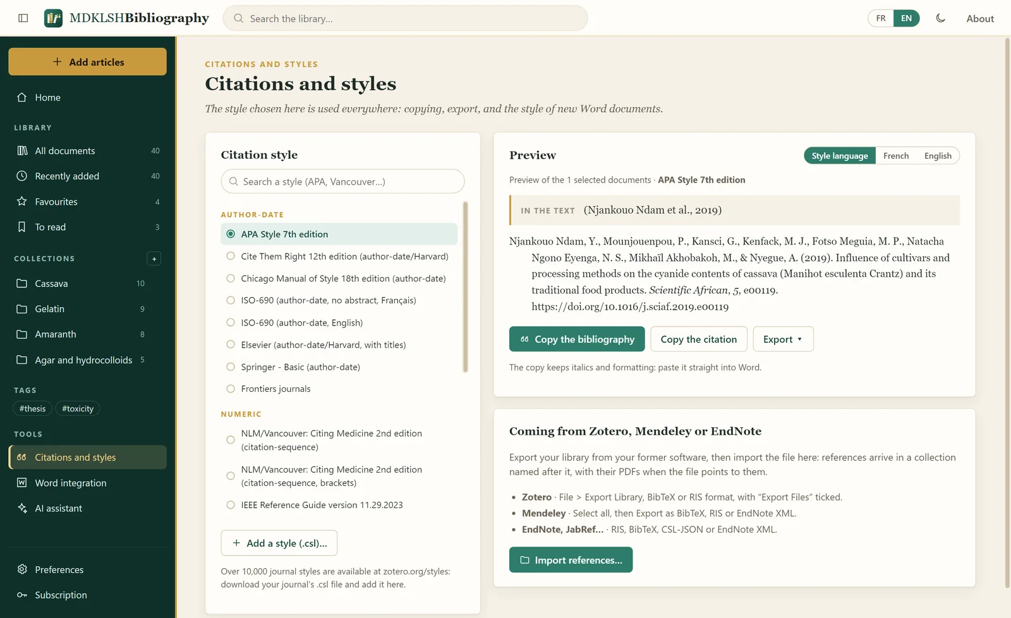Screen dimensions: 1011x618
Task: Open Word integration tool
Action: [x=87, y=483]
